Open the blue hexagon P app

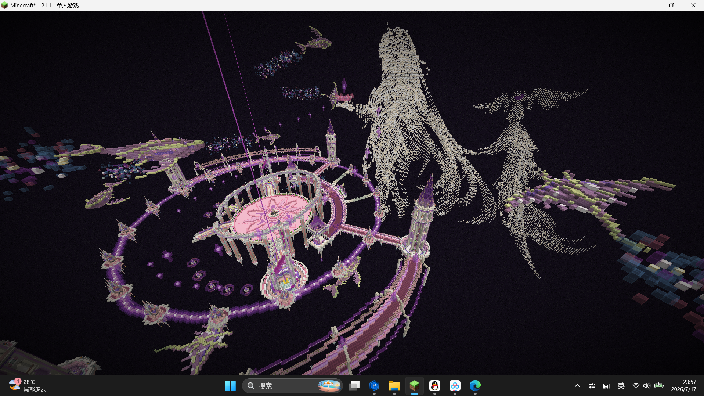pyautogui.click(x=374, y=386)
